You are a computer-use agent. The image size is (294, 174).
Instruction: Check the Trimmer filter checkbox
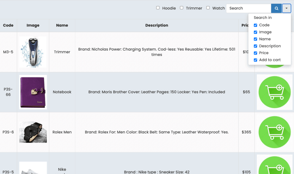[181, 8]
